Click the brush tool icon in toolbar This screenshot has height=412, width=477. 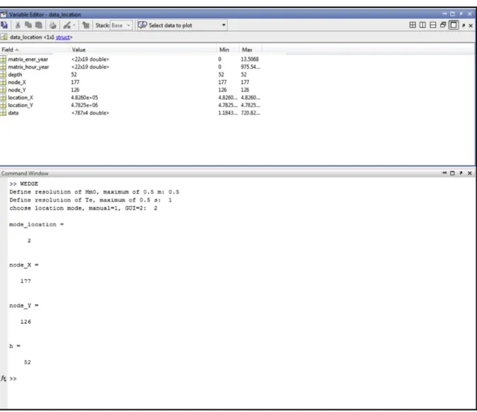[67, 25]
